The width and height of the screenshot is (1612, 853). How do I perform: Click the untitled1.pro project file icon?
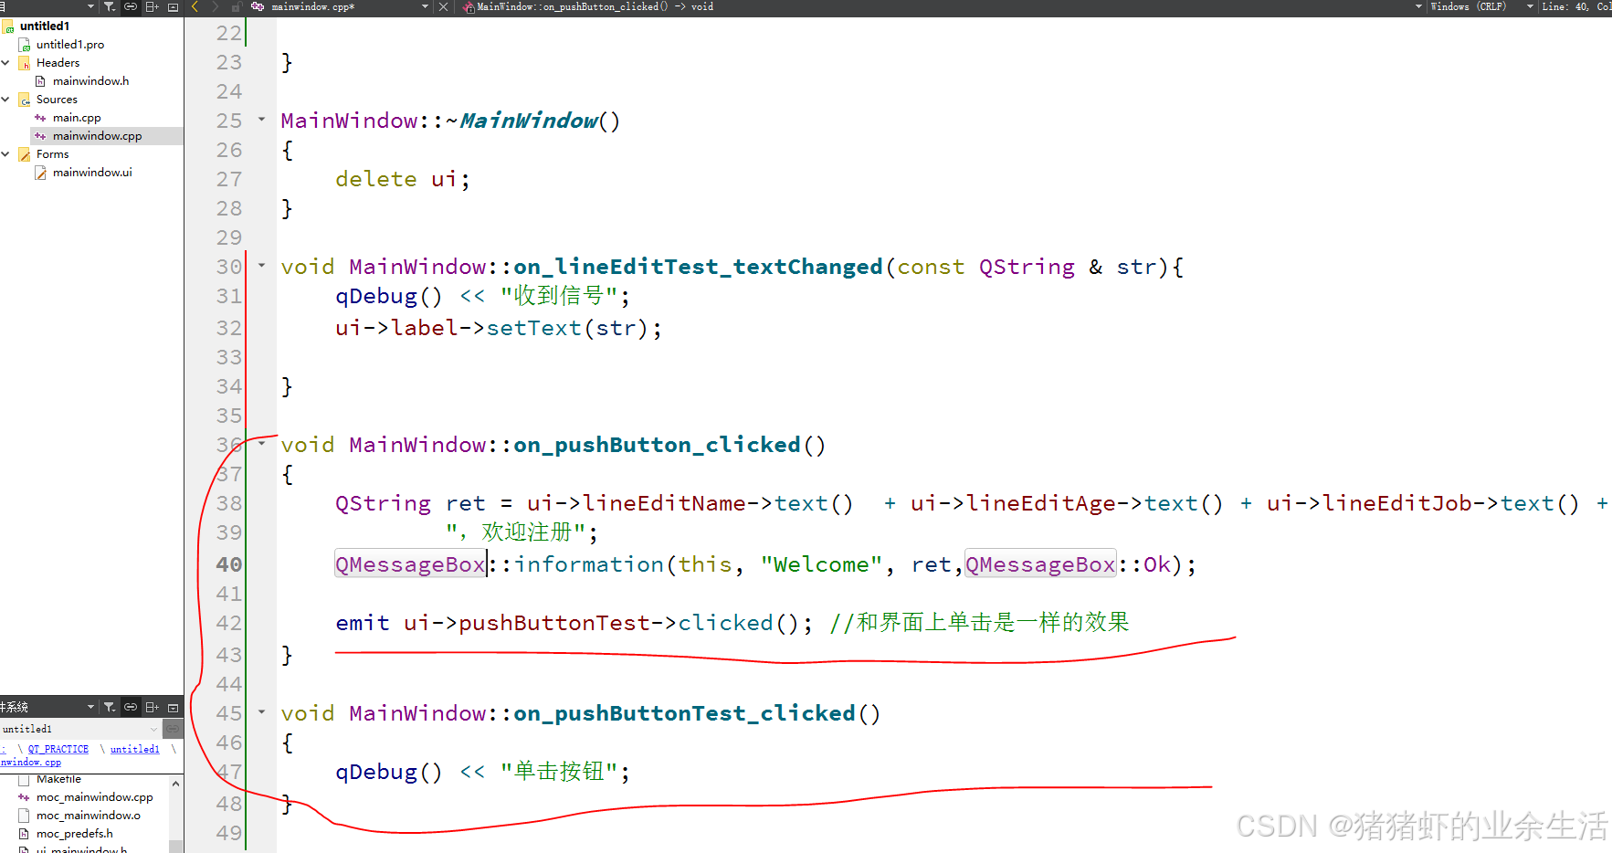[25, 45]
